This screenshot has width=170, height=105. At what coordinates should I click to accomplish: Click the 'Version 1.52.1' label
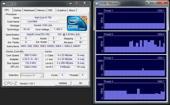tap(27, 84)
